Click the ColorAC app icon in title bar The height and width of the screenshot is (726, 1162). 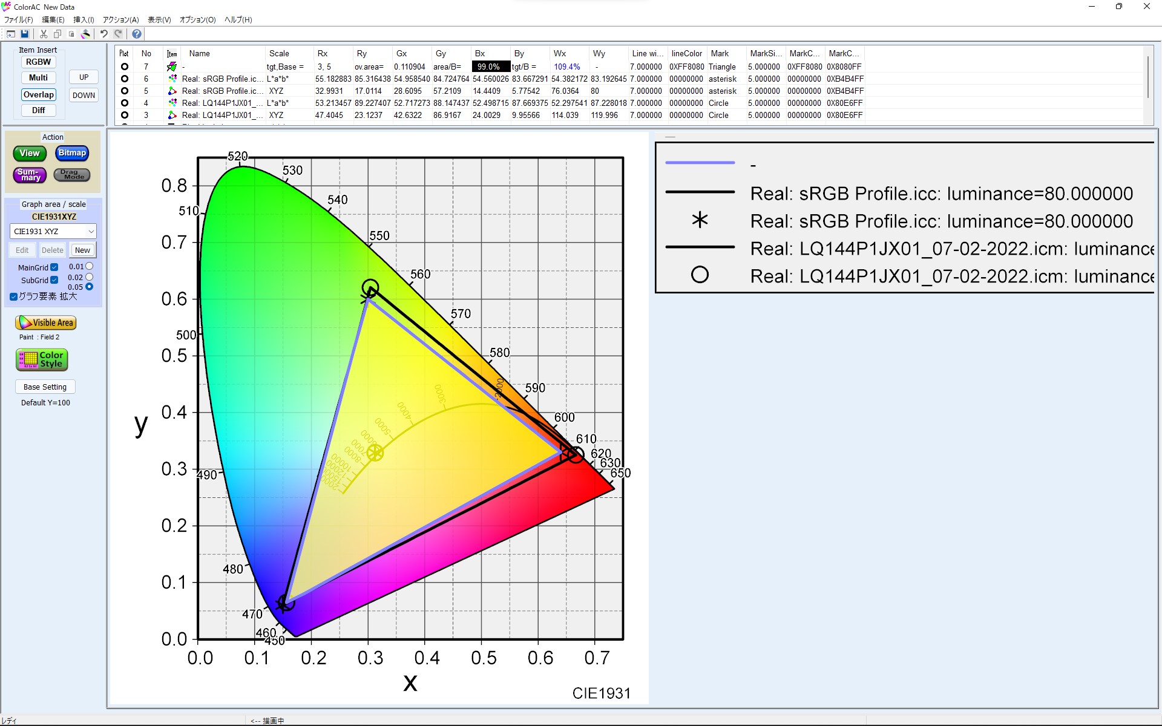[x=6, y=7]
